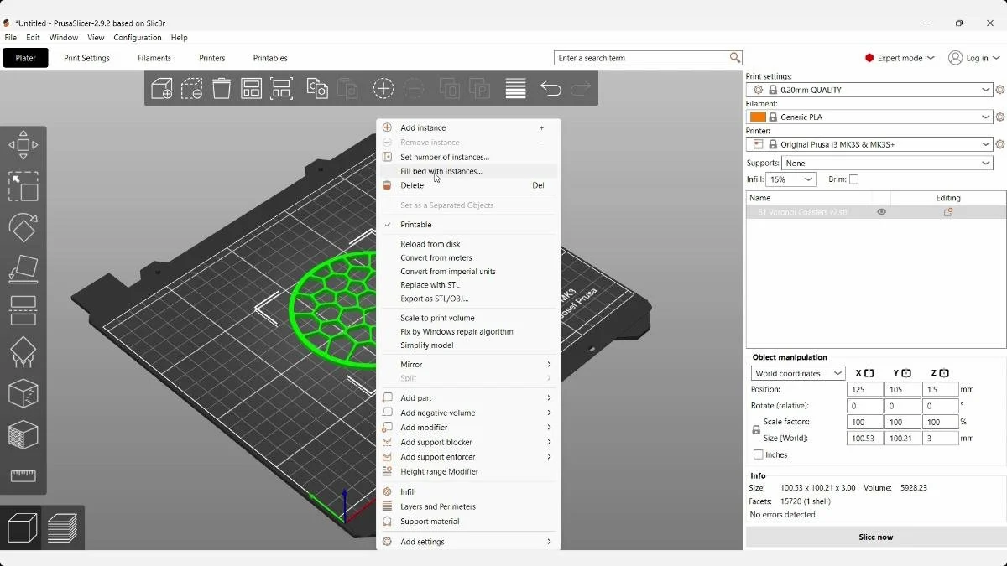Click the editing icon for coaster object
This screenshot has width=1007, height=566.
pyautogui.click(x=948, y=212)
